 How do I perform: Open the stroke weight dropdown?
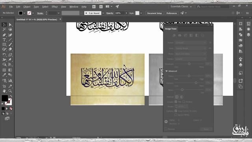tap(59, 13)
